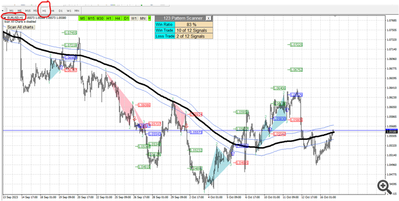Click the Win Trade label cell

pyautogui.click(x=165, y=30)
